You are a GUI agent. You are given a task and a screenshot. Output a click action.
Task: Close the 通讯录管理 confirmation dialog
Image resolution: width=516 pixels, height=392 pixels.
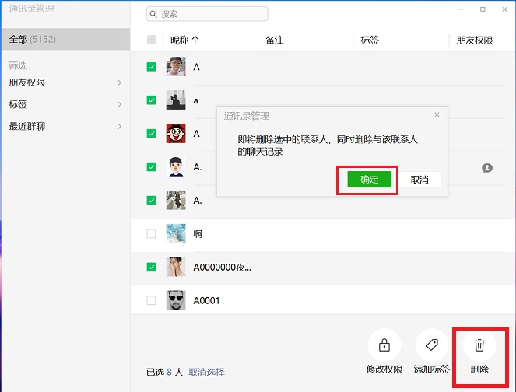pyautogui.click(x=437, y=115)
